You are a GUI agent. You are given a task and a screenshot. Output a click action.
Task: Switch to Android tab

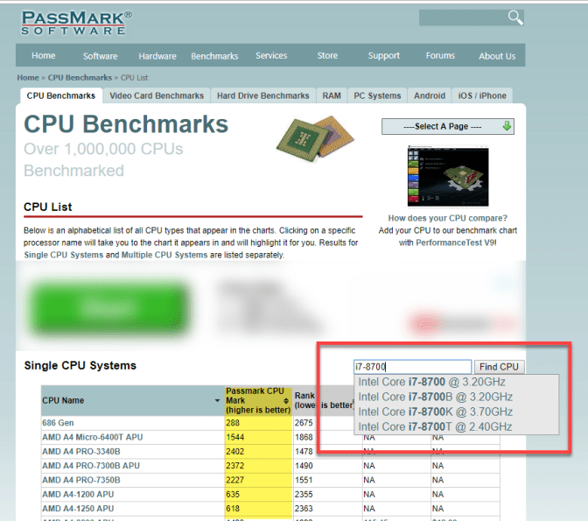(430, 95)
